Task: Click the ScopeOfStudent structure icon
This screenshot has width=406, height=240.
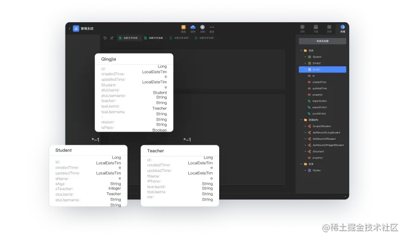Action: (x=310, y=127)
